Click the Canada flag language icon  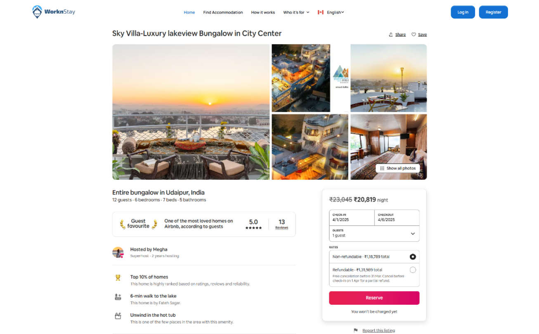click(x=321, y=12)
